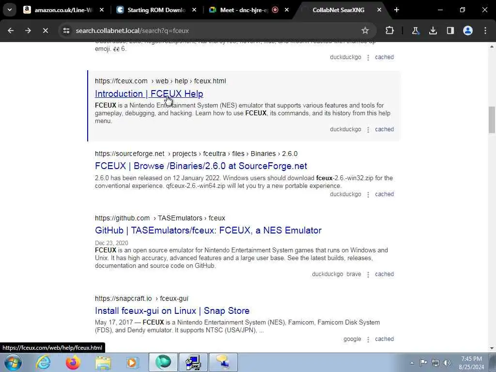Click duckduckgo engine label on FCEUX Help result
The height and width of the screenshot is (372, 496).
pos(345,129)
